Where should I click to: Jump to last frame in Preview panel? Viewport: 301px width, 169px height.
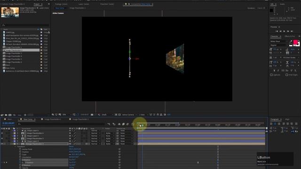coord(292,31)
